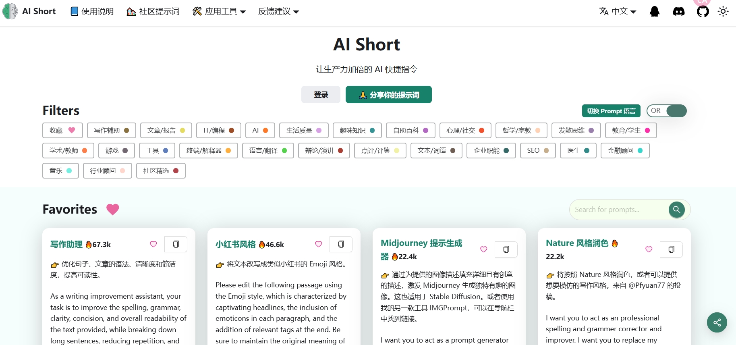736x345 pixels.
Task: Favorite the 小红书风格 card with heart
Action: [x=319, y=244]
